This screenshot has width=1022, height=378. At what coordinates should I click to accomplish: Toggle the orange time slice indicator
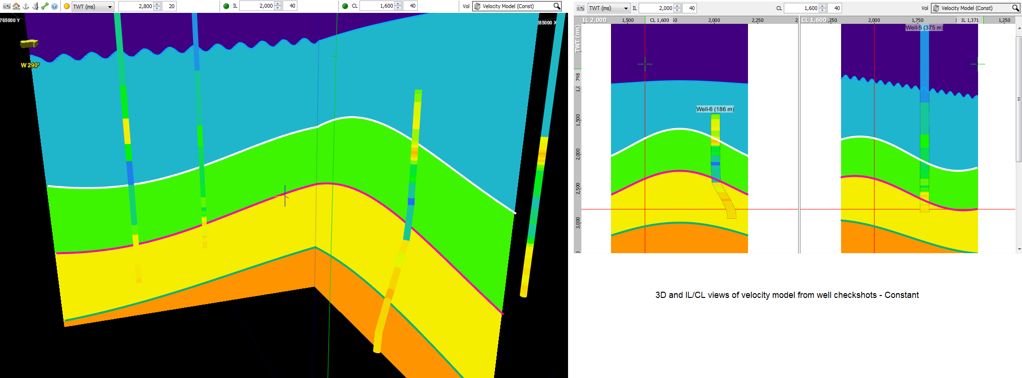pyautogui.click(x=66, y=6)
